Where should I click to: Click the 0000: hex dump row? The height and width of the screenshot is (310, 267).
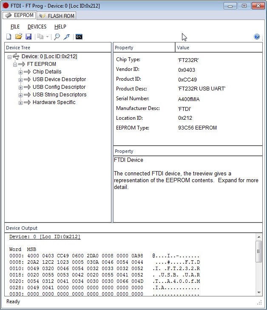click(x=105, y=256)
